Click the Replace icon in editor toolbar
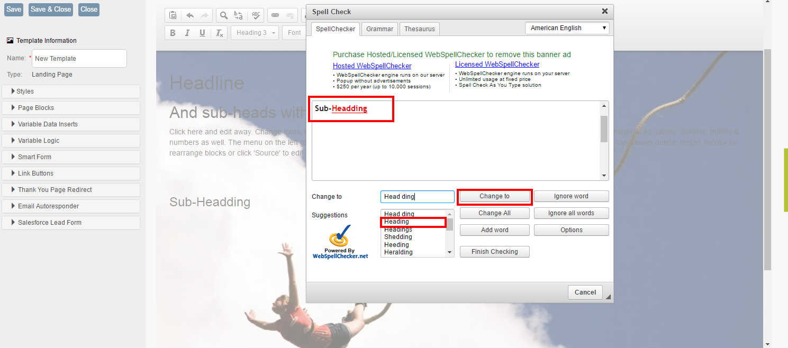 pos(239,15)
